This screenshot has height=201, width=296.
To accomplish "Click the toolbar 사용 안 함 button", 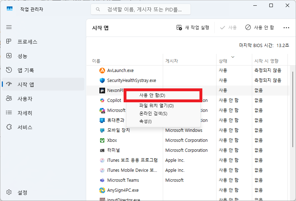I will pyautogui.click(x=260, y=27).
